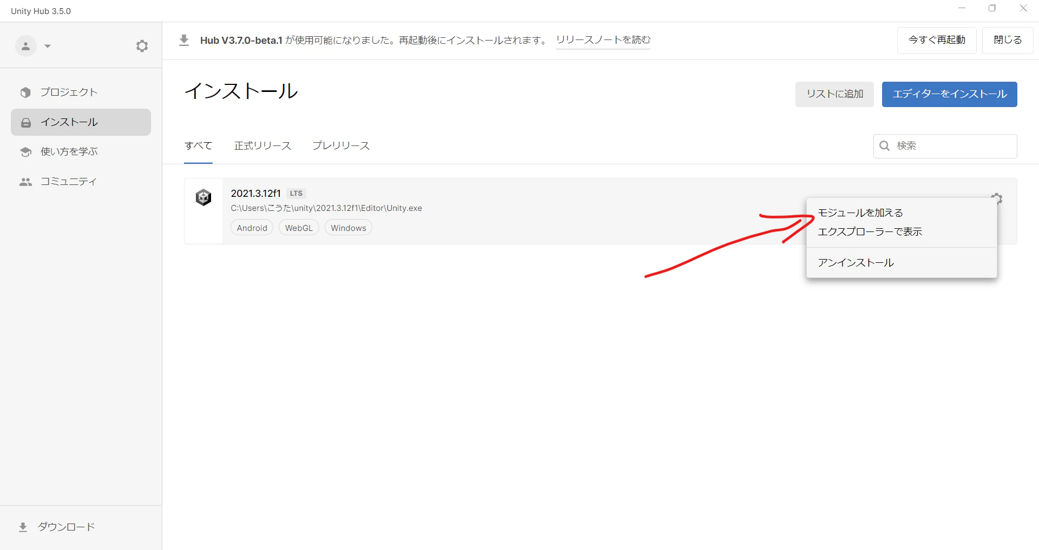Click the LTS badge

[x=296, y=194]
